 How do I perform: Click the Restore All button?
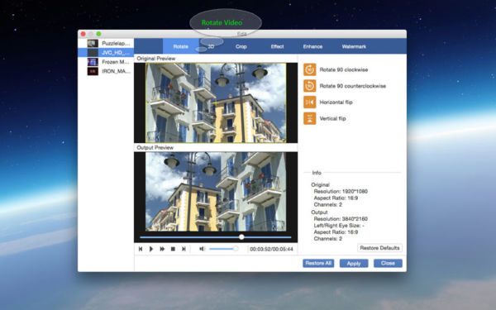[318, 263]
